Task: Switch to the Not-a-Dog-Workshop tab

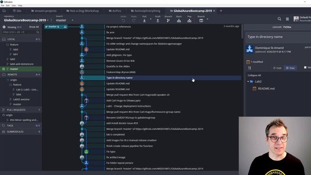Action: pyautogui.click(x=83, y=11)
